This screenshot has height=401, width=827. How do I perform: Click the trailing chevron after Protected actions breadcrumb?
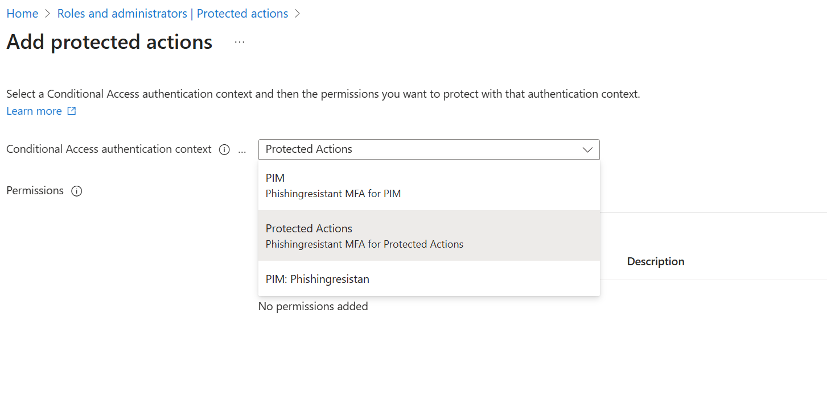297,14
